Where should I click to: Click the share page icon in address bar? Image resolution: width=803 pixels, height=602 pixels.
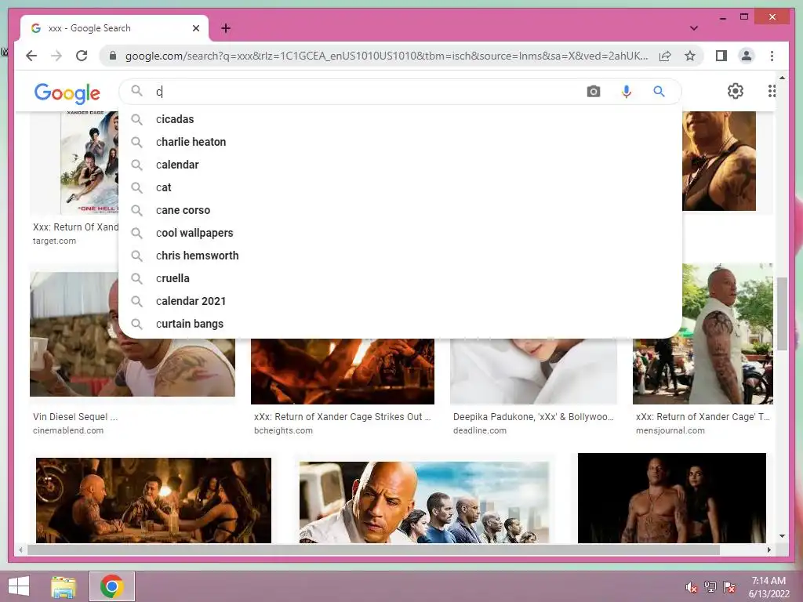coord(665,56)
